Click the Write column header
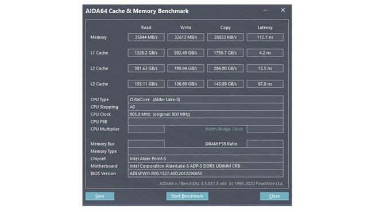The image size is (379, 212). (185, 28)
